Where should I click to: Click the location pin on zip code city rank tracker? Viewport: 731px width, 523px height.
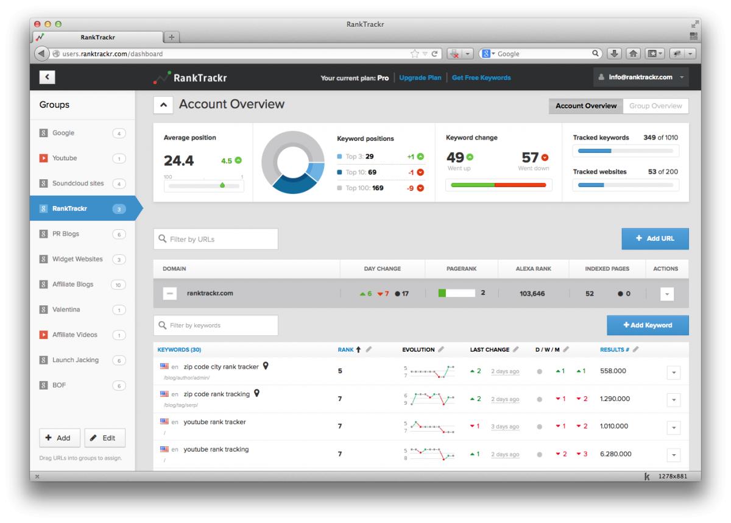point(266,366)
